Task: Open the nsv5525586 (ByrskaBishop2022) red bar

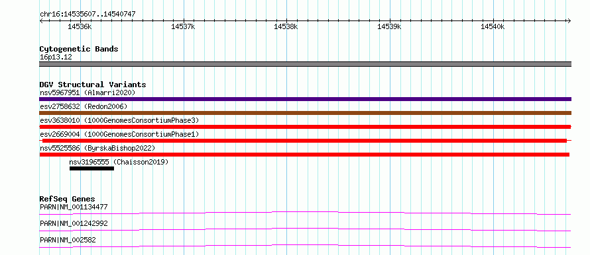Action: (x=304, y=155)
